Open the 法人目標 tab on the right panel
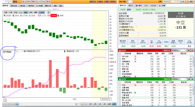This screenshot has width=195, height=107. 162,6
